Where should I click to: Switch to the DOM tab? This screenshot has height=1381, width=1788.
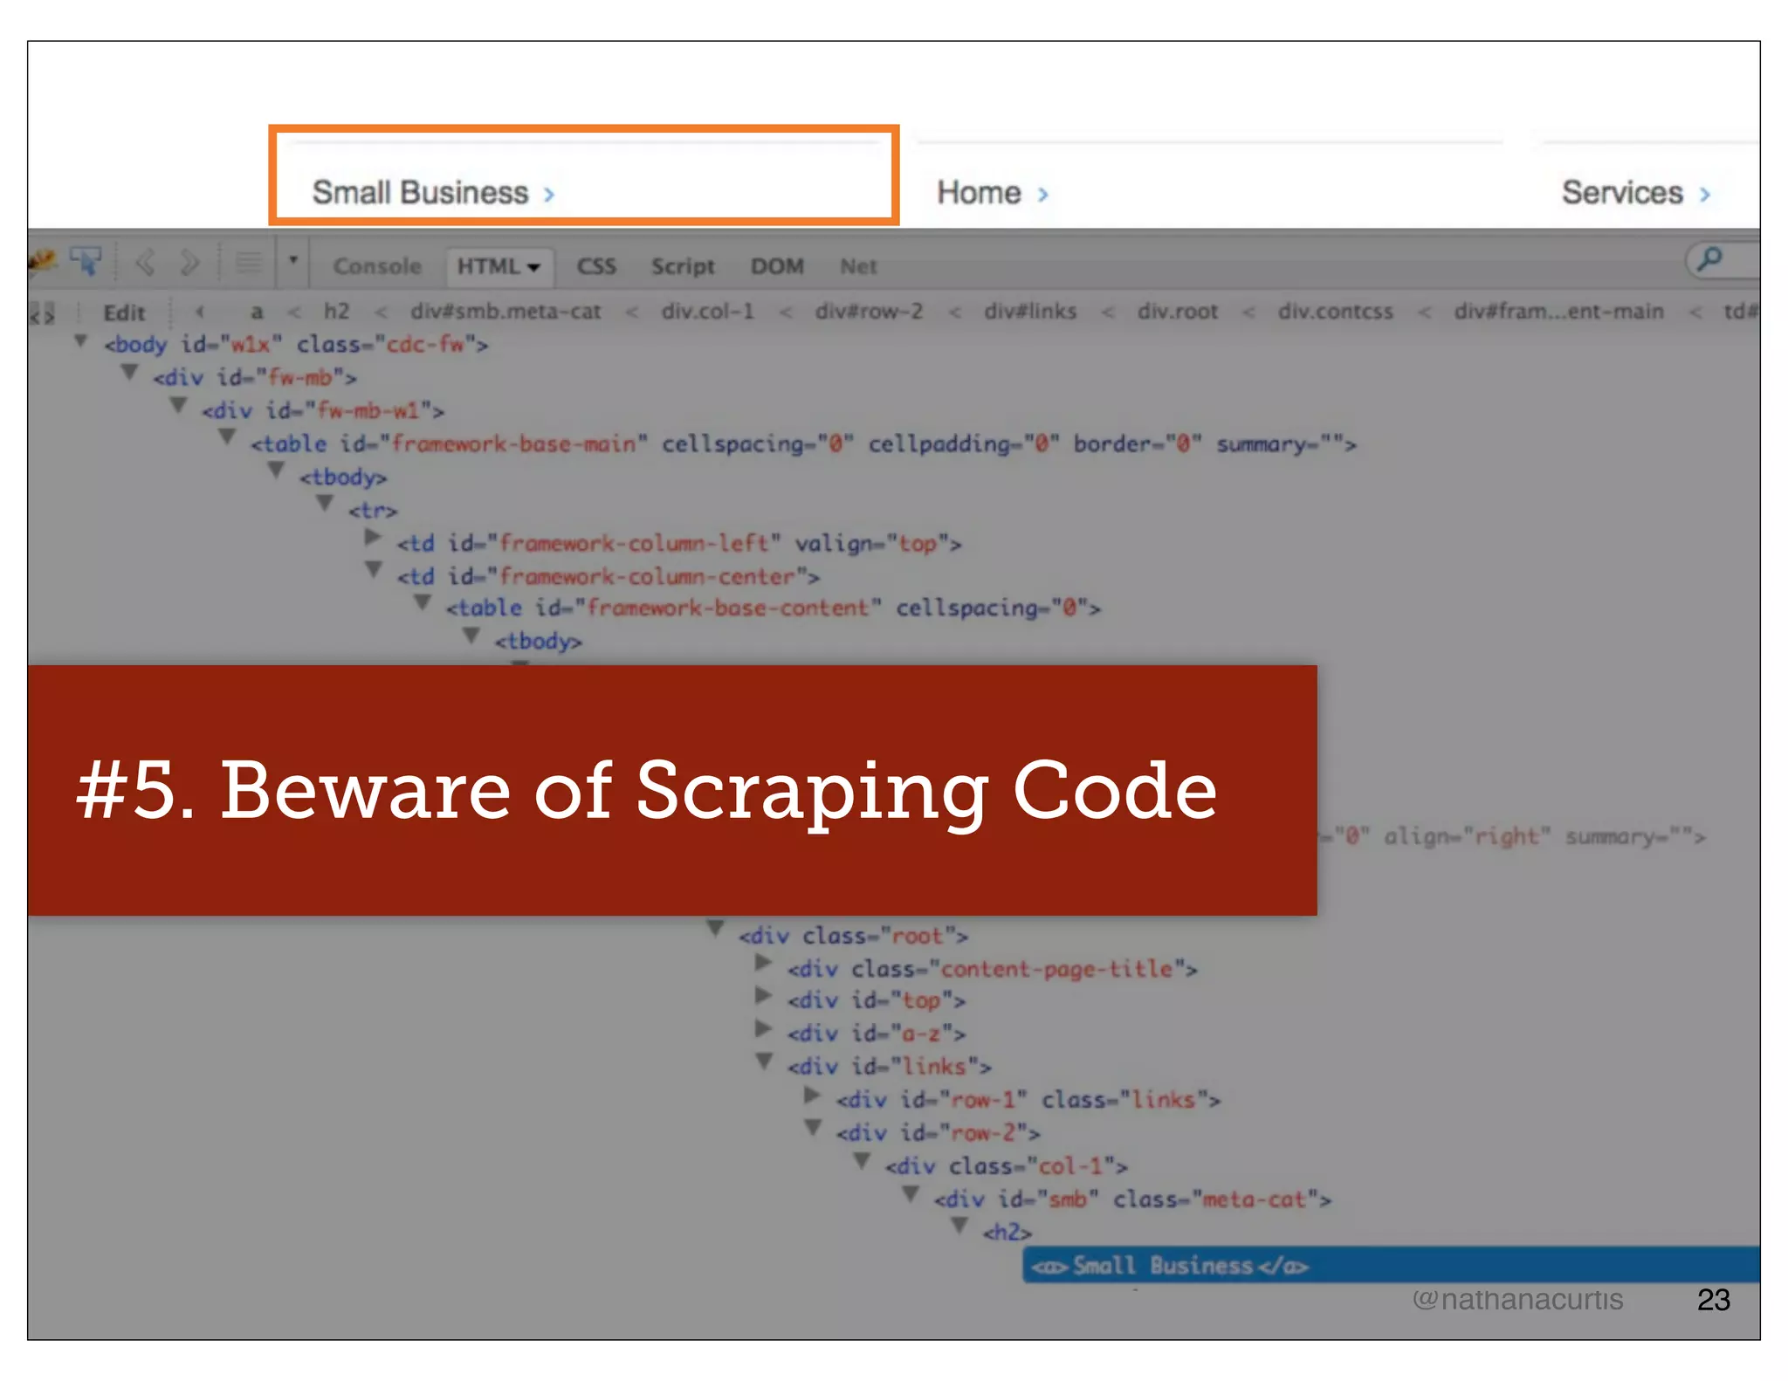pyautogui.click(x=777, y=266)
